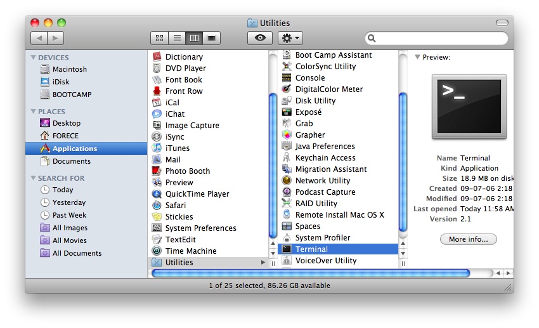Collapse the SEARCH FOR sidebar section
The height and width of the screenshot is (328, 539).
point(34,178)
